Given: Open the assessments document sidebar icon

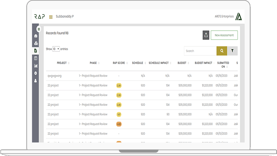Looking at the screenshot, I should (x=36, y=51).
